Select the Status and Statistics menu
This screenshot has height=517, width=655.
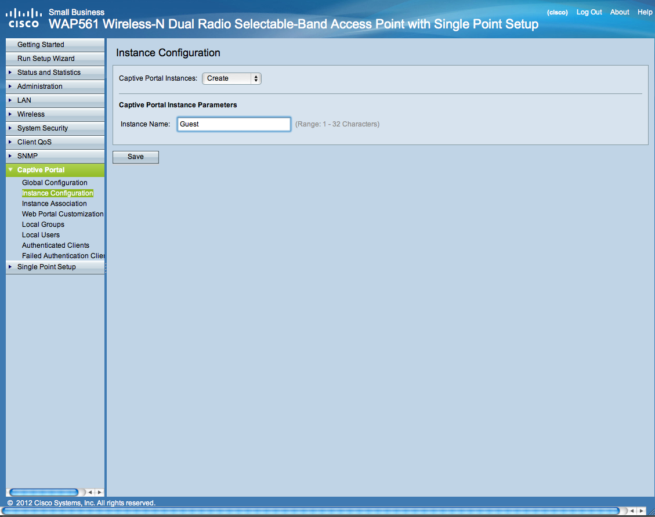(x=49, y=73)
